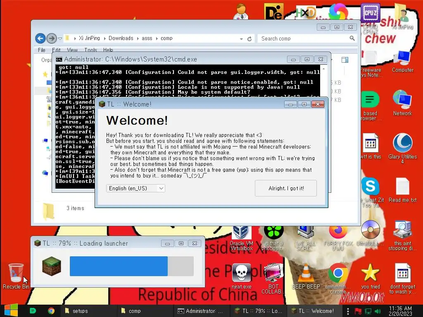This screenshot has width=423, height=317.
Task: Click the red flag tray icon
Action: tap(358, 311)
